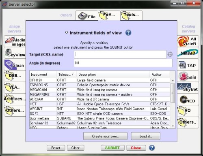Click the instrument list scroll up arrow

(173, 81)
